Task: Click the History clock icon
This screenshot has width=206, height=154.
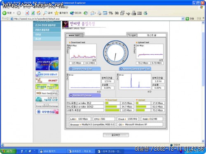Action: coord(86,13)
